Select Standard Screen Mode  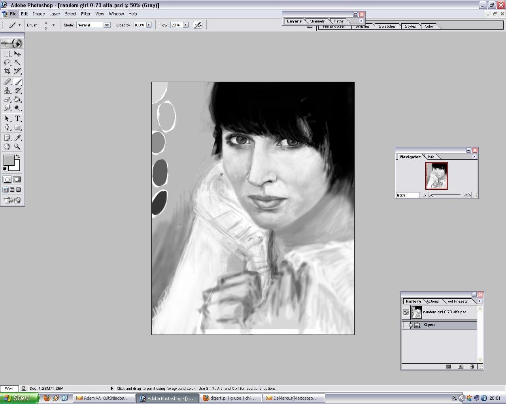6,190
